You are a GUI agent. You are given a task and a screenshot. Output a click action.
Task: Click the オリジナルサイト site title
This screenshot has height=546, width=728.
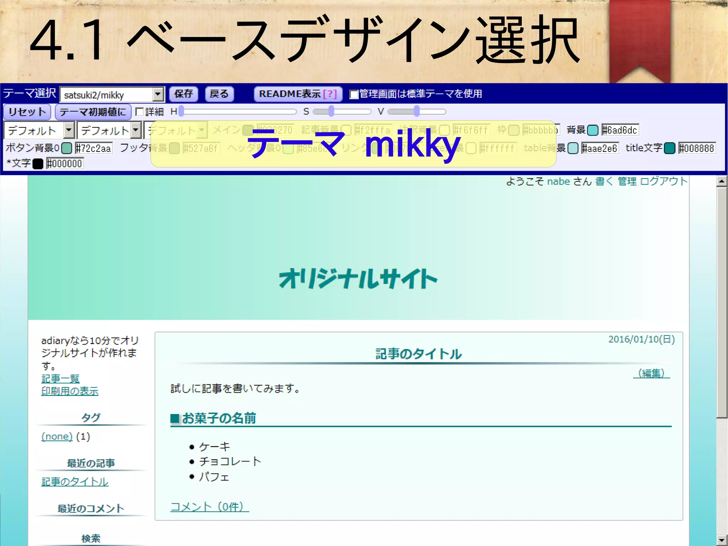coord(358,279)
